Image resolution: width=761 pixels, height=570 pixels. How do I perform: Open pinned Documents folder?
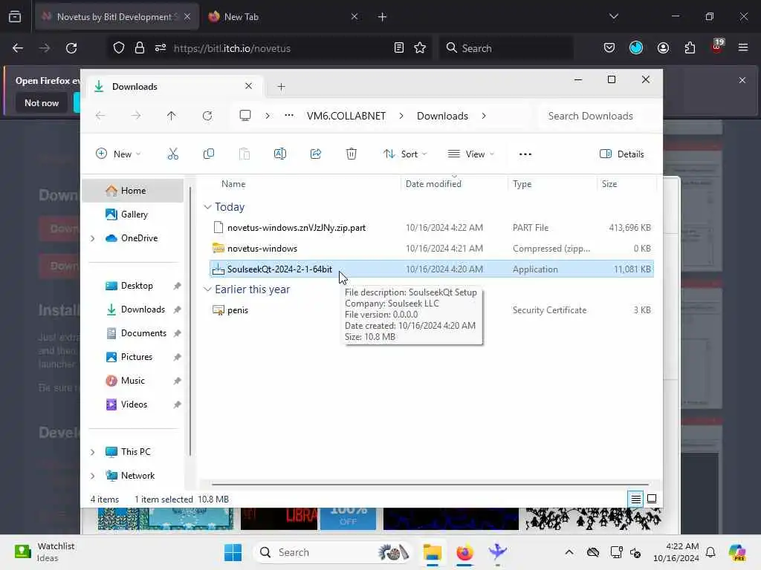tap(143, 333)
